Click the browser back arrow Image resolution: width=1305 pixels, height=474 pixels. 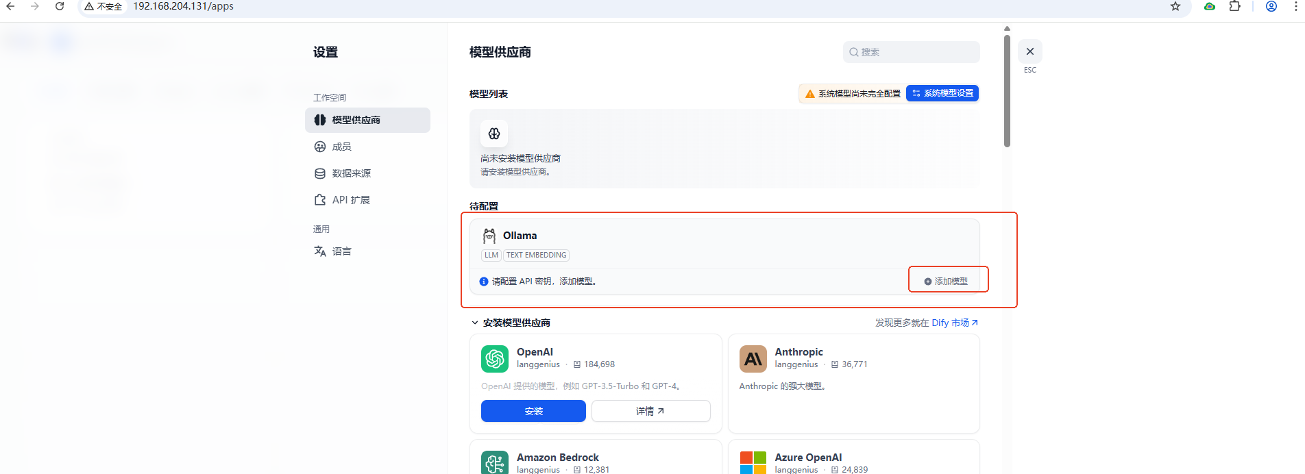(x=10, y=6)
